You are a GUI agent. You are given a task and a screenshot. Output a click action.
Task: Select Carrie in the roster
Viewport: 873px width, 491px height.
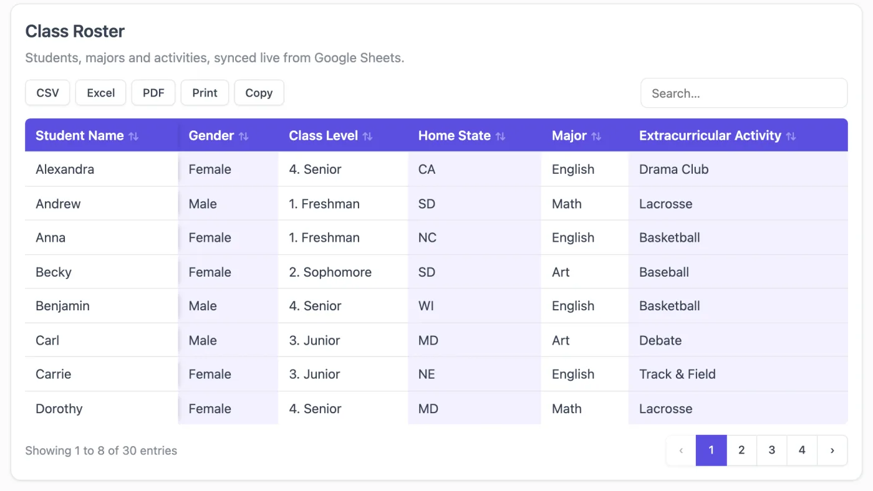point(54,374)
